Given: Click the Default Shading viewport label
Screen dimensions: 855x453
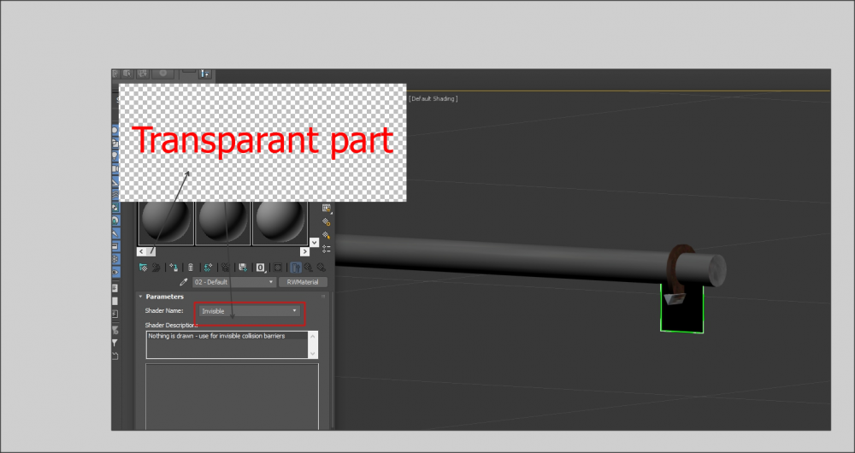Looking at the screenshot, I should click(433, 99).
